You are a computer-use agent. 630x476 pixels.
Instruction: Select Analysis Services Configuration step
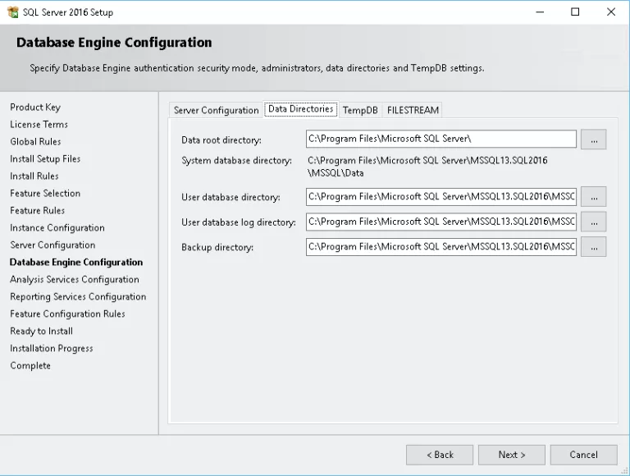[x=75, y=279]
